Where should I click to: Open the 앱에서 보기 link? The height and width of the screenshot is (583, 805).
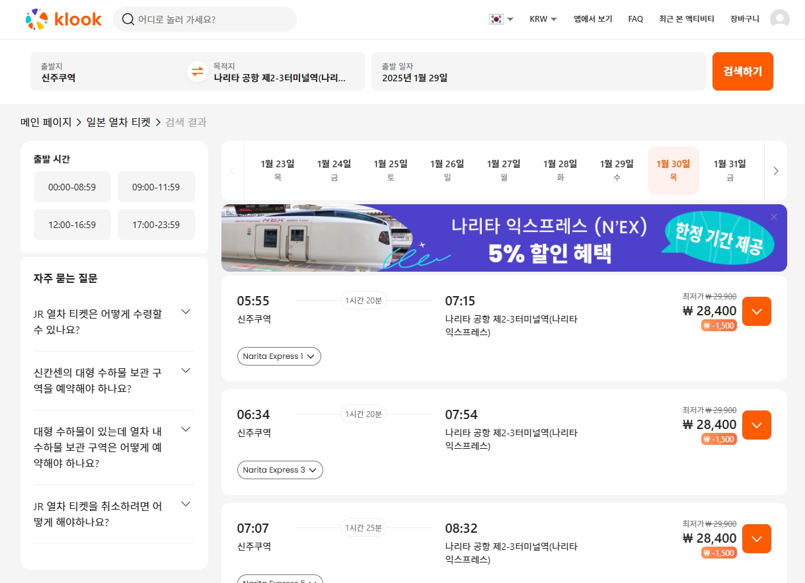(x=593, y=19)
